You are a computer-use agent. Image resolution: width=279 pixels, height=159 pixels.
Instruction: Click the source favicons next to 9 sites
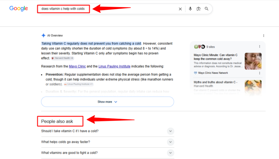199,47
